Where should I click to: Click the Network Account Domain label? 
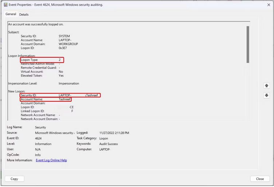coord(39,119)
